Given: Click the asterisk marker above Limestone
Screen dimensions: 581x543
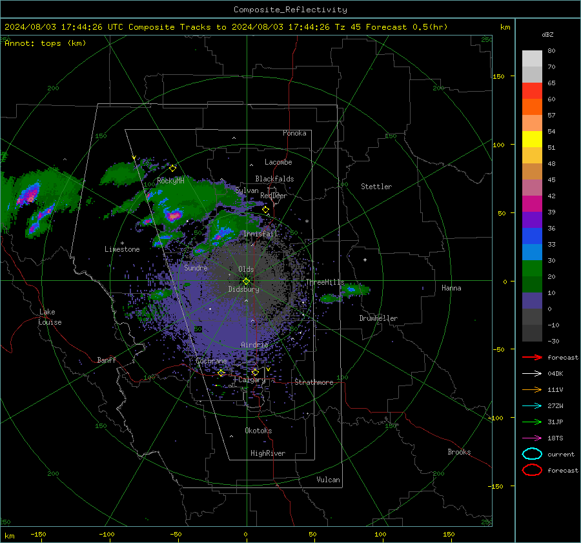Looking at the screenshot, I should (122, 243).
